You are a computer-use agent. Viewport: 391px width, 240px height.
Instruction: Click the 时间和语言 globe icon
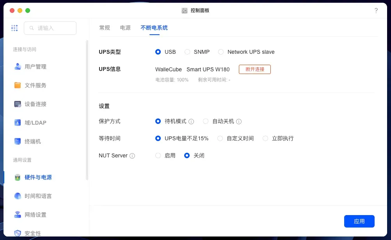(18, 196)
